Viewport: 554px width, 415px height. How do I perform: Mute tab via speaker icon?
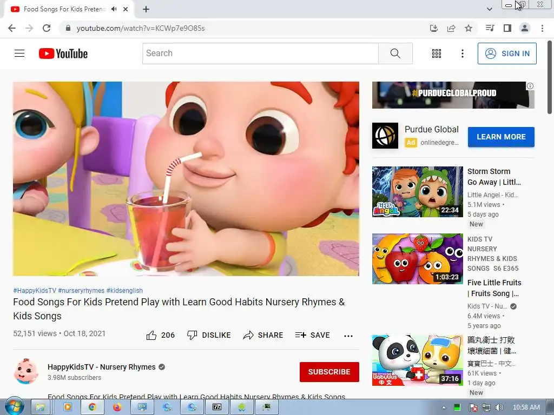tap(114, 9)
